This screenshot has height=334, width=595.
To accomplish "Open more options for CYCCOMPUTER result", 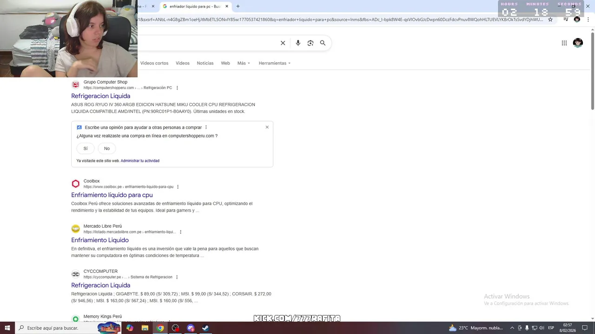I will point(177,277).
